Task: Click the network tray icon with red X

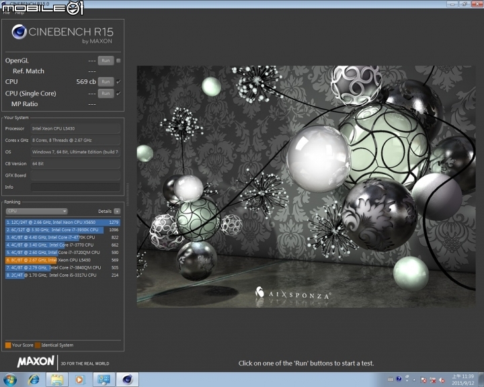Action: (x=433, y=380)
